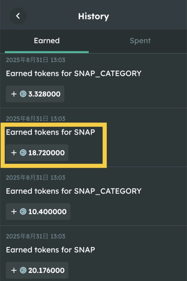187x281 pixels.
Task: Click the token icon beside 18.720000
Action: click(23, 153)
